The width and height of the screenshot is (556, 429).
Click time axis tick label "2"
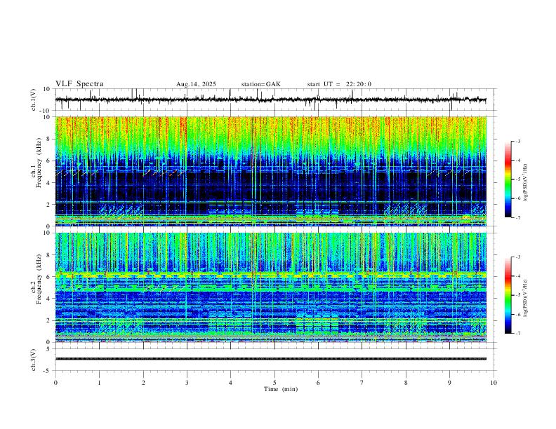tap(143, 383)
